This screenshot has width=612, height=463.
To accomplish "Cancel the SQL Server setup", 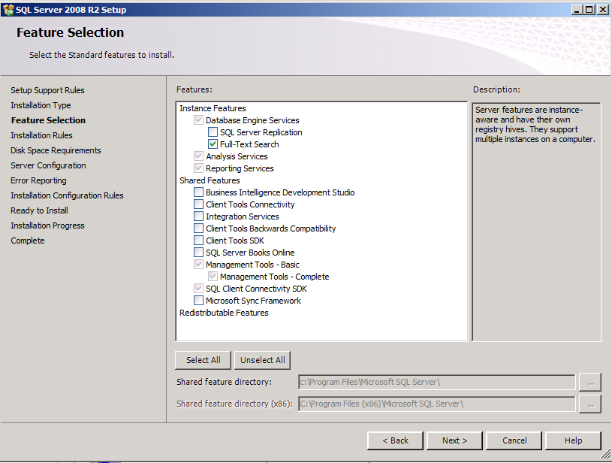I will point(514,440).
